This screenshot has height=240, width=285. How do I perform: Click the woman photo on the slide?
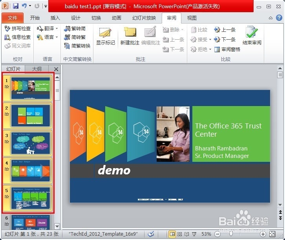click(173, 134)
